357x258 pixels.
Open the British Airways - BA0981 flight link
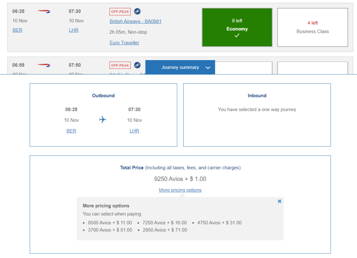135,21
